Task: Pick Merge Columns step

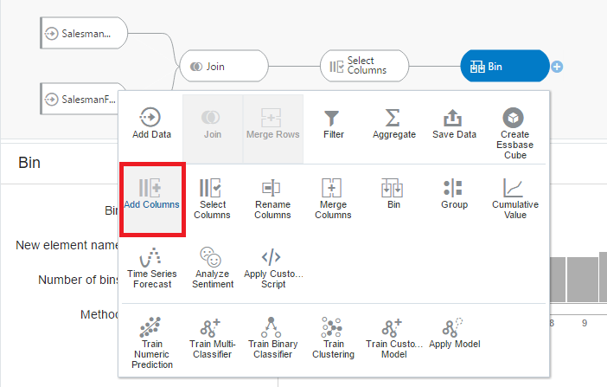Action: point(333,199)
